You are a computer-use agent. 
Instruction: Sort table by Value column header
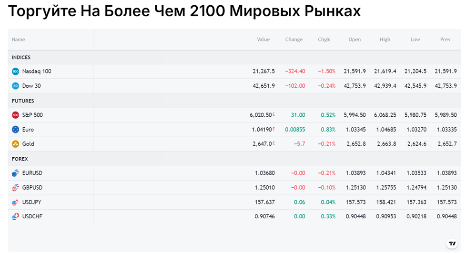263,39
